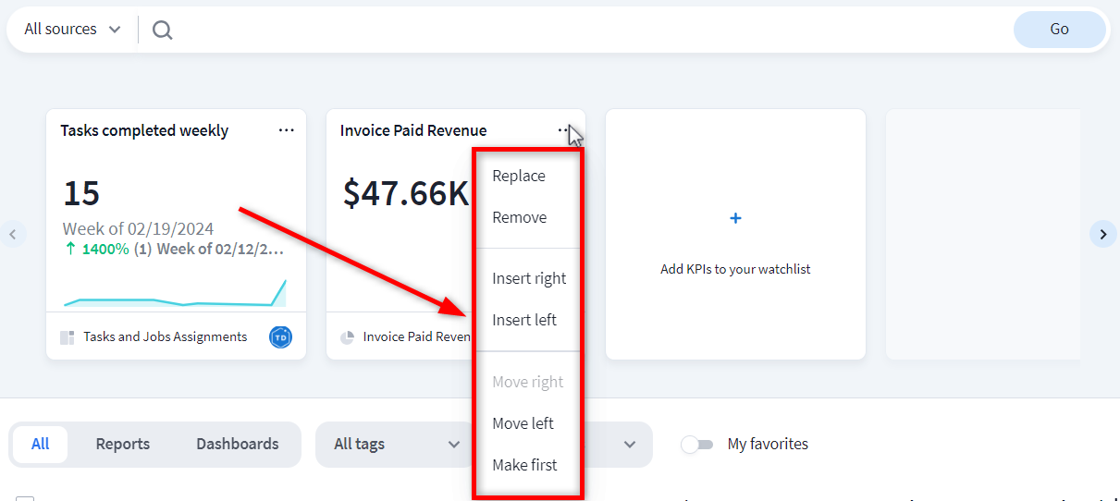Click the TD avatar badge icon
The height and width of the screenshot is (501, 1120).
click(x=280, y=337)
